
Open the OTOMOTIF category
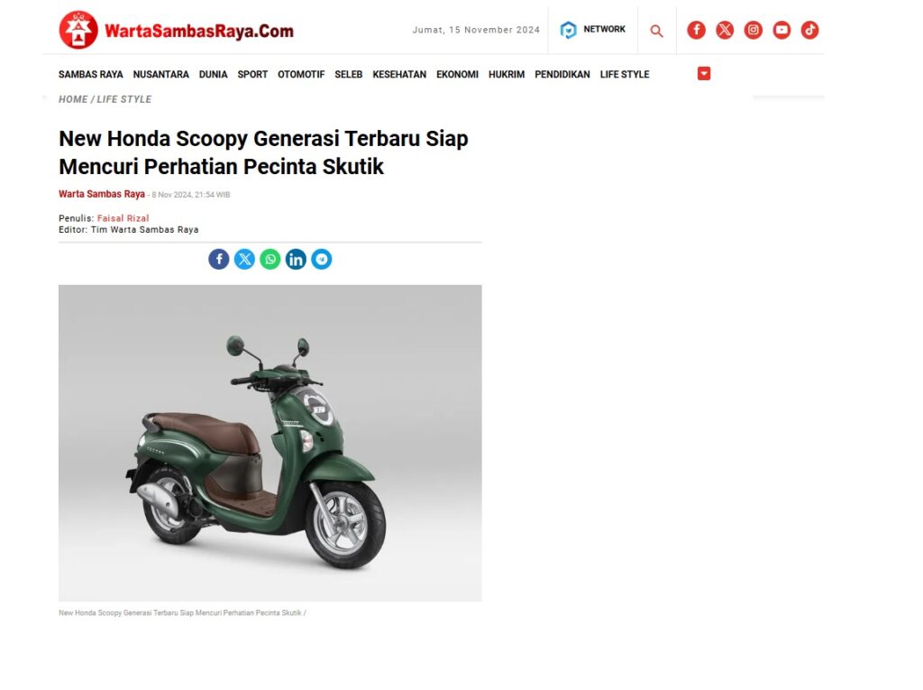click(301, 75)
